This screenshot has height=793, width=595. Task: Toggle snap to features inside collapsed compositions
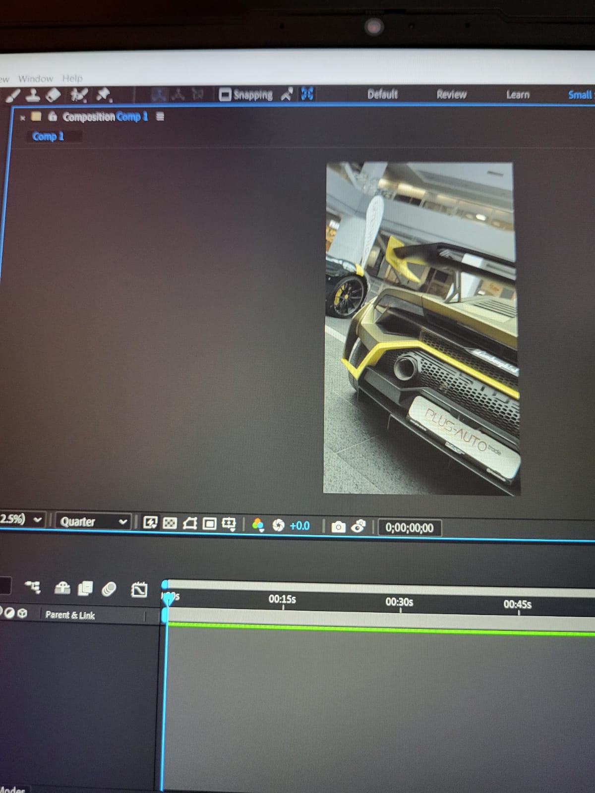(307, 93)
